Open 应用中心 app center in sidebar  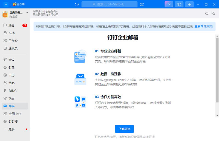pyautogui.click(x=15, y=114)
